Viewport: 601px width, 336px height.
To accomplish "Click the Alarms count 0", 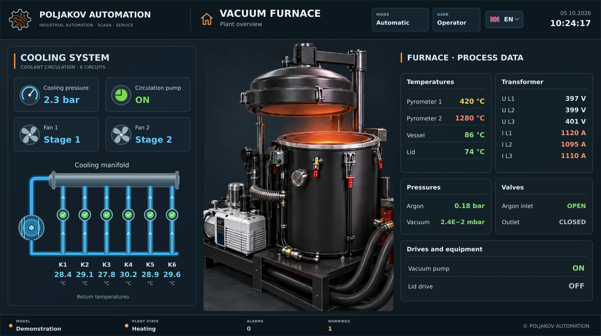I will (x=249, y=328).
